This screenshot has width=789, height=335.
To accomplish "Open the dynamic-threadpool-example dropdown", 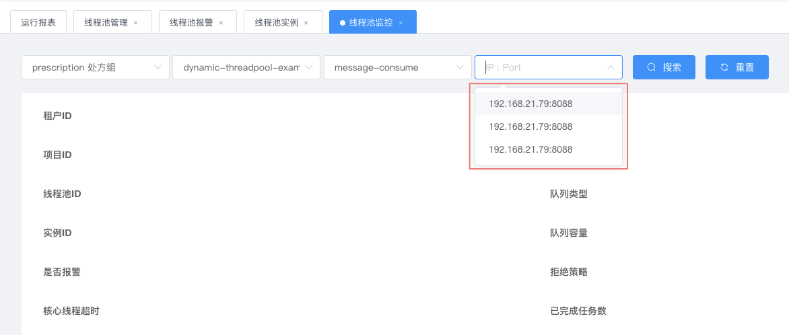I will [x=246, y=67].
